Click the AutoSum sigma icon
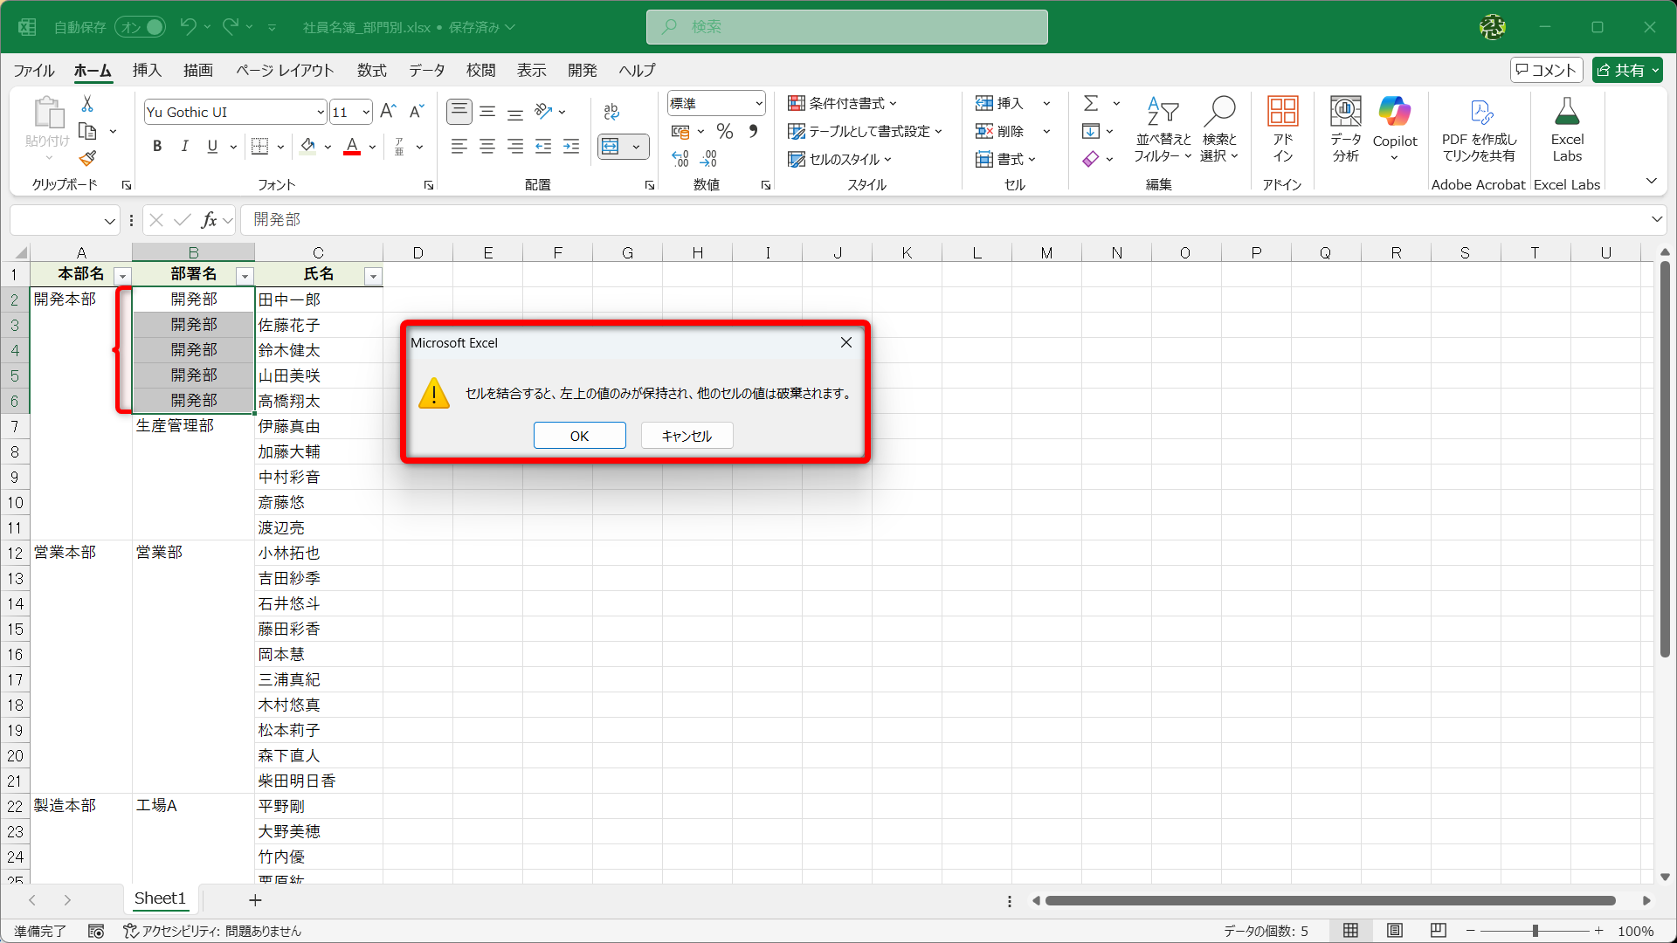Image resolution: width=1677 pixels, height=943 pixels. (x=1091, y=104)
